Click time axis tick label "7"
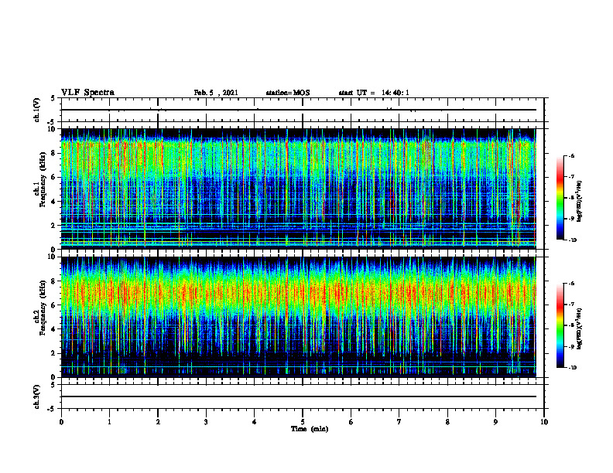 click(x=399, y=422)
